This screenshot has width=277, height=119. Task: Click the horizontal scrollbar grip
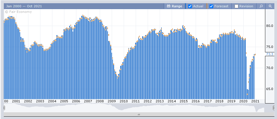point(139,114)
